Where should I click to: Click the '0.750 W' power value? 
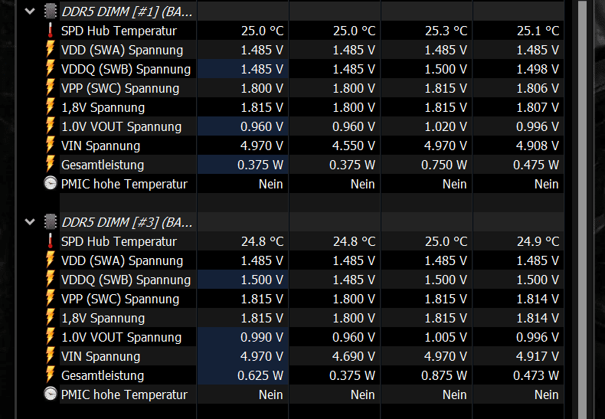point(444,165)
